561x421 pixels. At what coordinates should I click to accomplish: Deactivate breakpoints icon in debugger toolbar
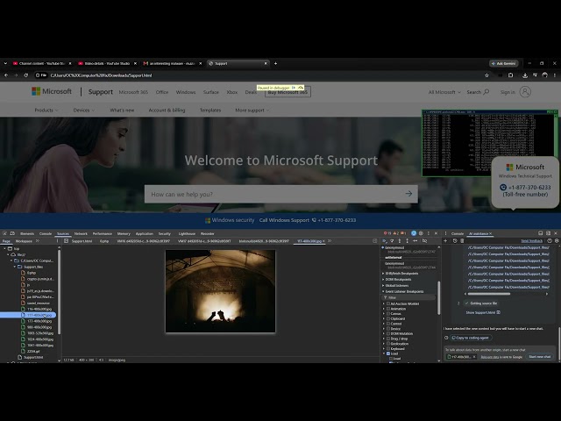(x=424, y=241)
